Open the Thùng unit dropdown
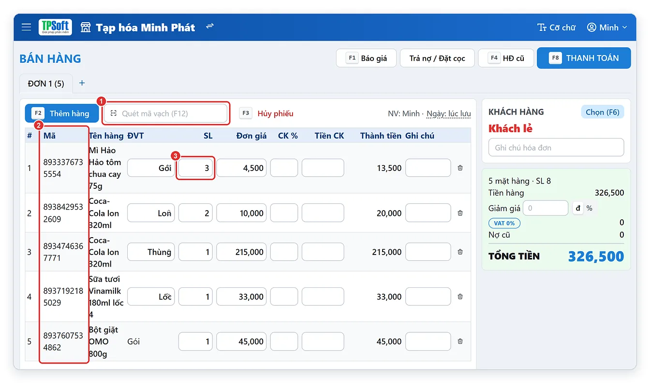 [x=151, y=252]
